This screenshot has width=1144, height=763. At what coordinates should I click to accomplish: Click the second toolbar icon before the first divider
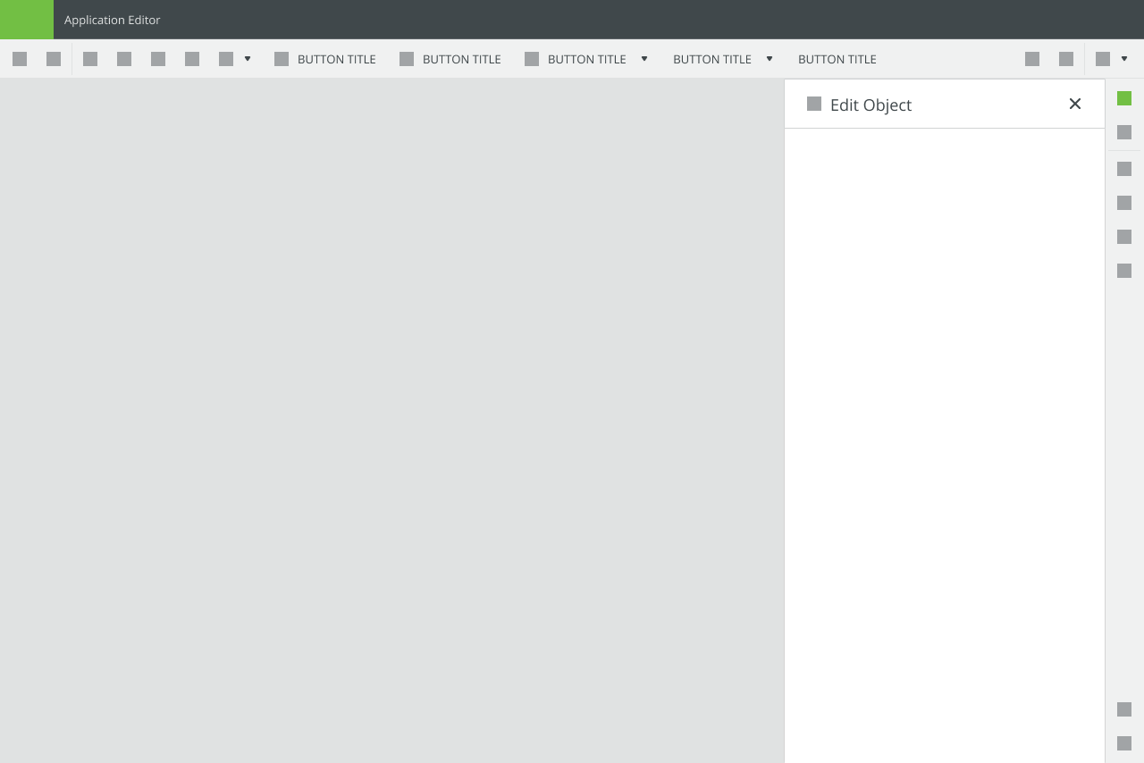click(x=54, y=59)
